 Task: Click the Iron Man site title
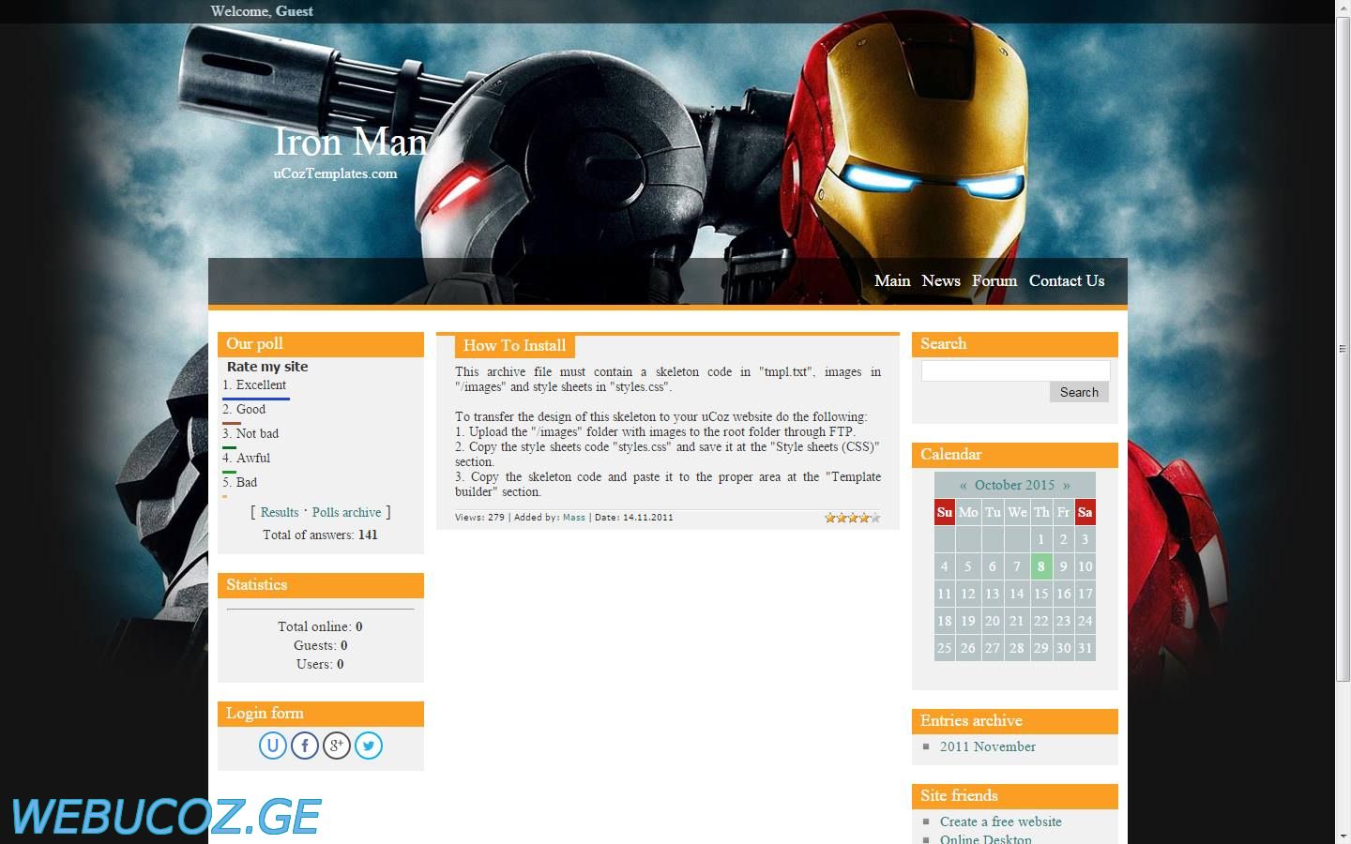click(x=350, y=142)
